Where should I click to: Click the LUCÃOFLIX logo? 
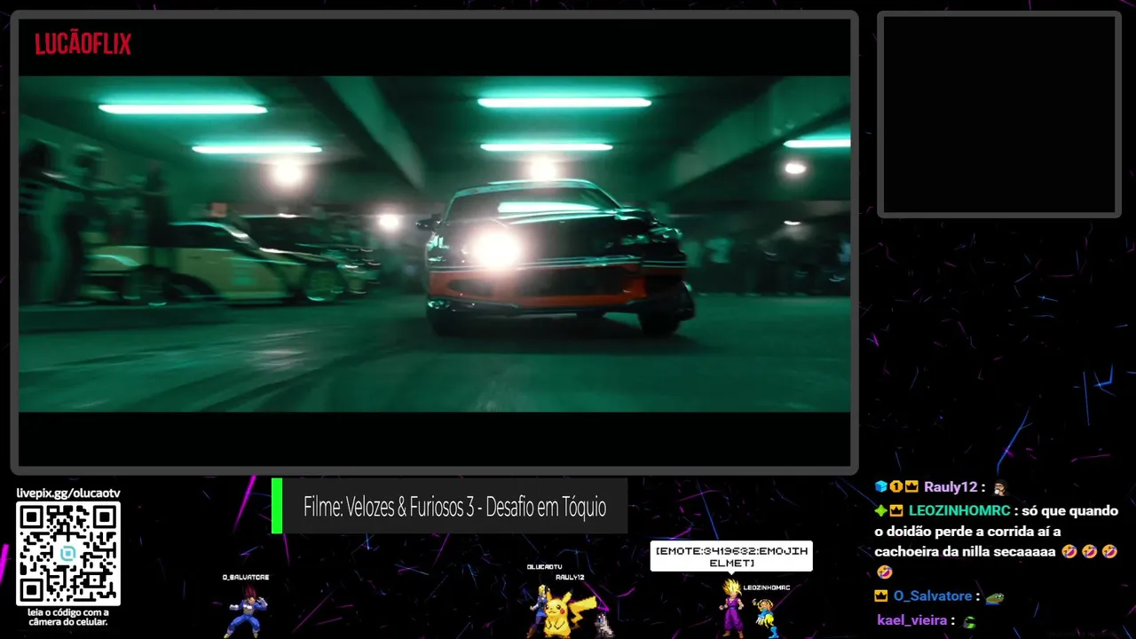(83, 43)
